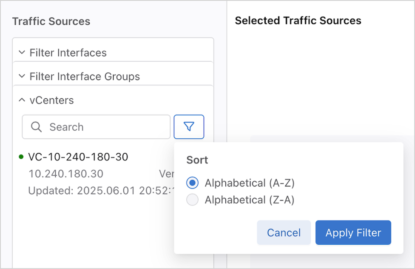Click the funnel filter icon button
The width and height of the screenshot is (415, 269).
point(189,127)
